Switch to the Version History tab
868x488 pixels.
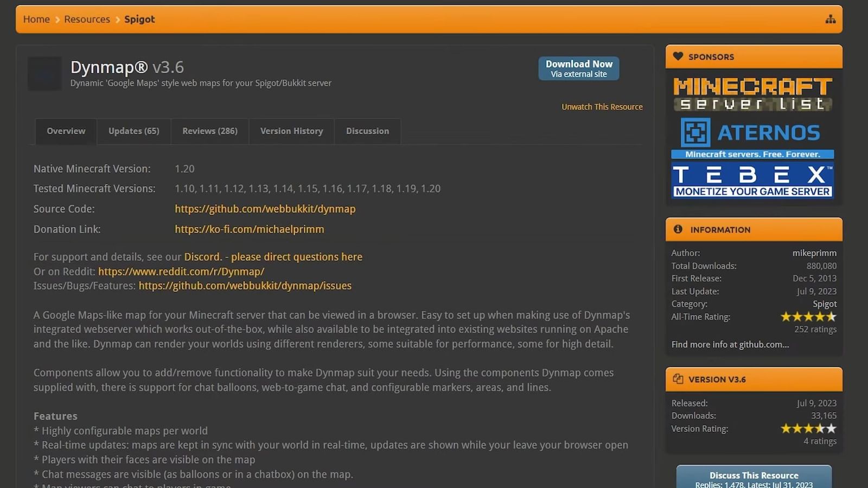pyautogui.click(x=291, y=131)
